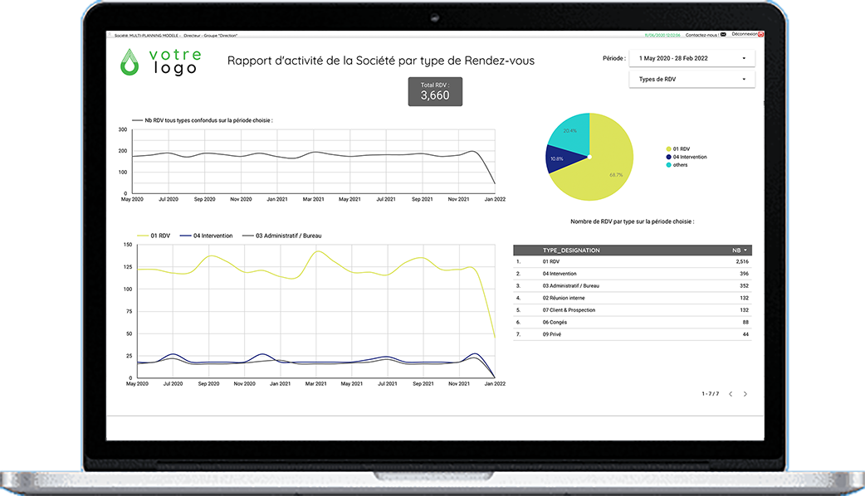Viewport: 865px width, 496px height.
Task: Click the 88 value cell
Action: pos(745,323)
